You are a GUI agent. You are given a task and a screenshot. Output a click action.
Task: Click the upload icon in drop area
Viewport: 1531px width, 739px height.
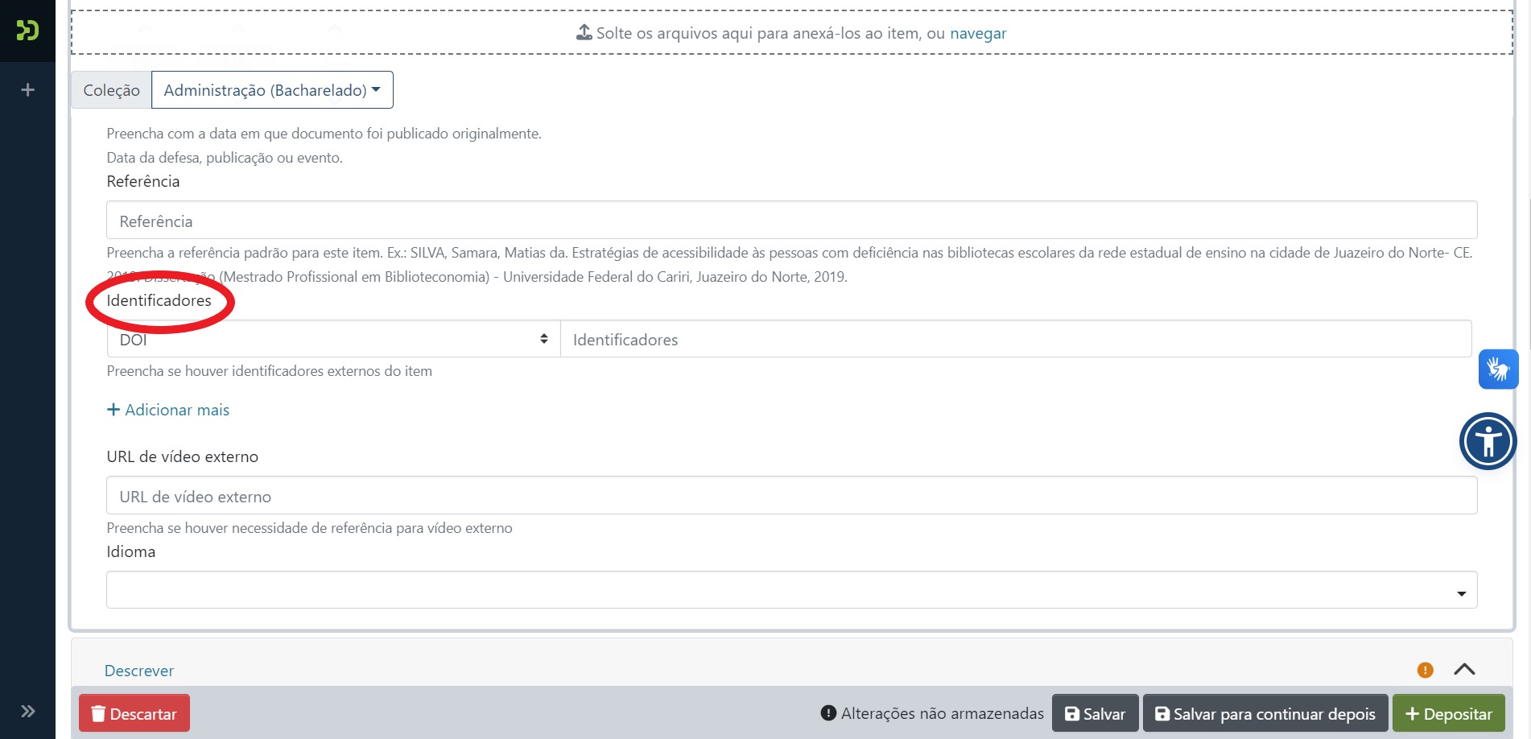tap(584, 33)
